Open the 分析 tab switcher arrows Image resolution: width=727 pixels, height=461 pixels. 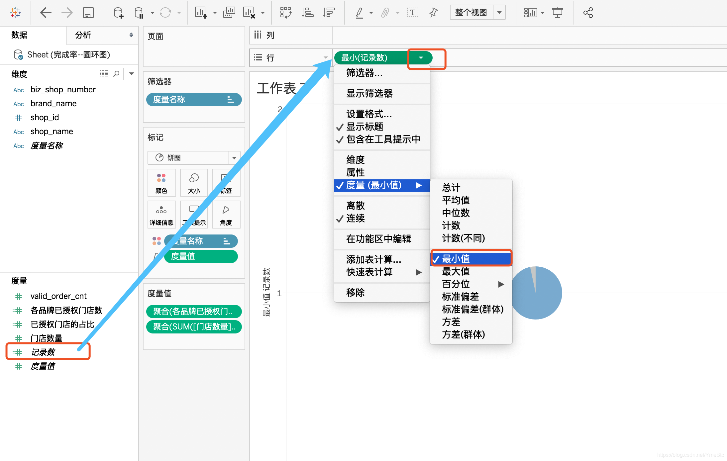[x=131, y=35]
